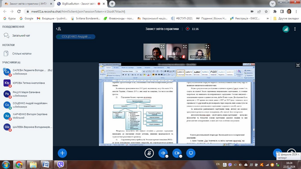Expand the first webcam to fullscreen
The height and width of the screenshot is (169, 301).
pos(162,46)
